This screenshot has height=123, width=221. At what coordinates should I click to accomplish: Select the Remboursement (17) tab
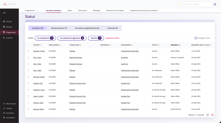point(59,28)
